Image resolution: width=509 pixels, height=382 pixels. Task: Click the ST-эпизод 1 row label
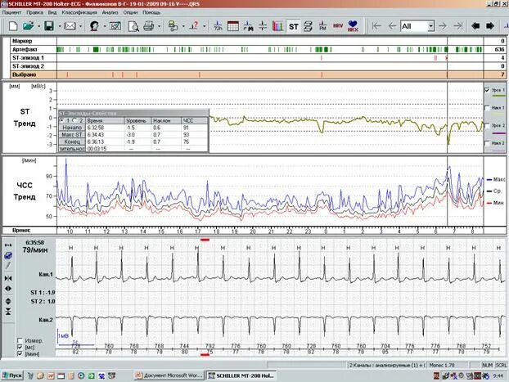(28, 58)
